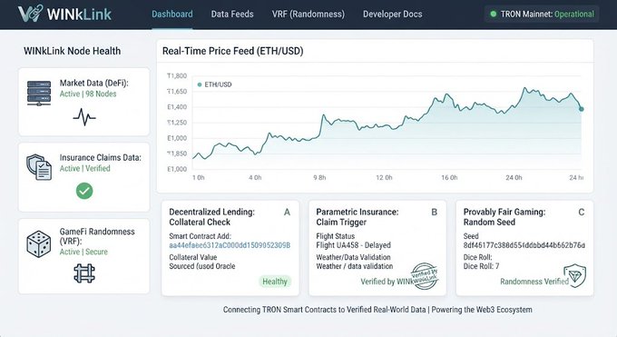Click the Verified by WINkLink stamp
The image size is (617, 337).
pos(425,276)
